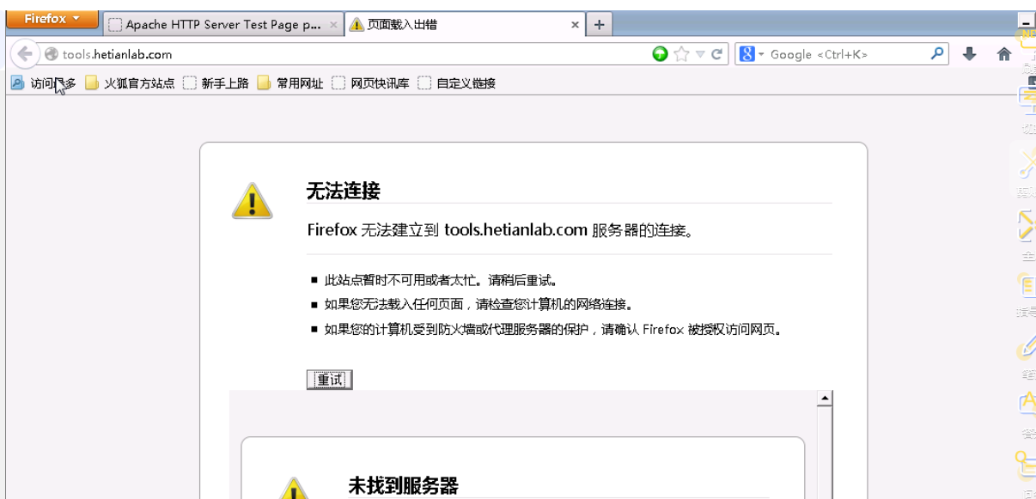The width and height of the screenshot is (1036, 499).
Task: Open the 新手上路 bookmark
Action: pyautogui.click(x=216, y=83)
